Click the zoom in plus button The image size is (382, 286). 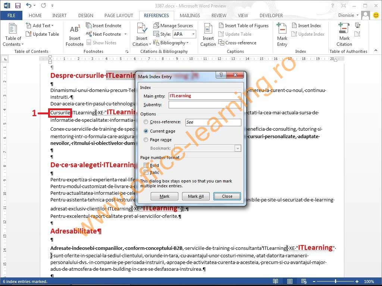pos(357,282)
